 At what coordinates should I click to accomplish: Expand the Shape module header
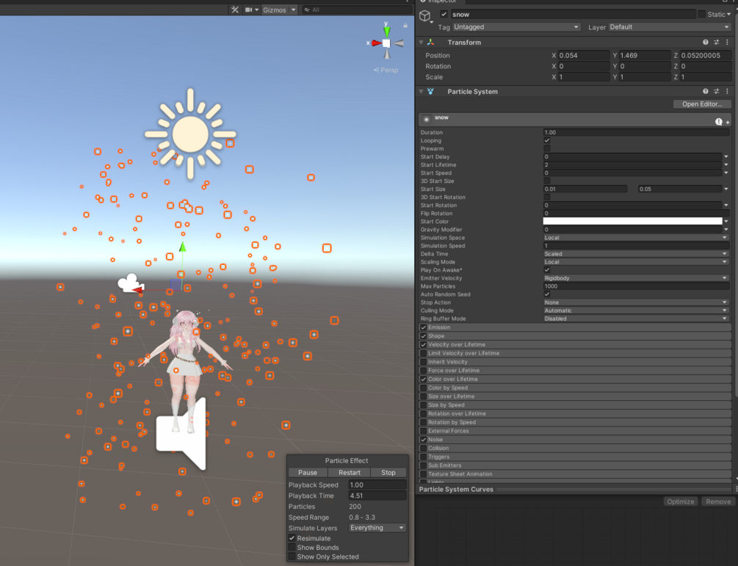pyautogui.click(x=575, y=336)
